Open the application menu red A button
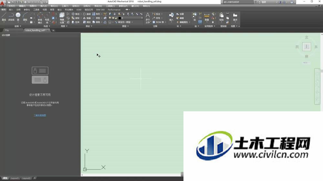This screenshot has width=323, height=181. click(3, 3)
